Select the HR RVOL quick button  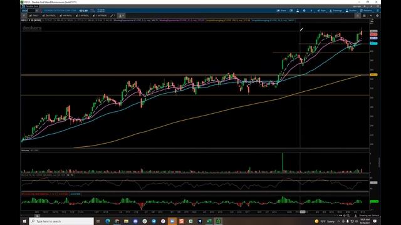66,16
